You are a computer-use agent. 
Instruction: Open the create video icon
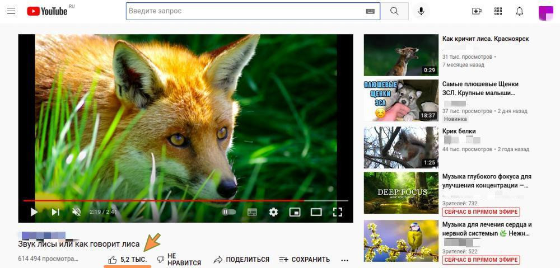(x=477, y=11)
